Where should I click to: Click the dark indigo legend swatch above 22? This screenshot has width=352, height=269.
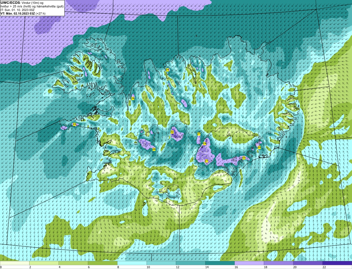337,263
